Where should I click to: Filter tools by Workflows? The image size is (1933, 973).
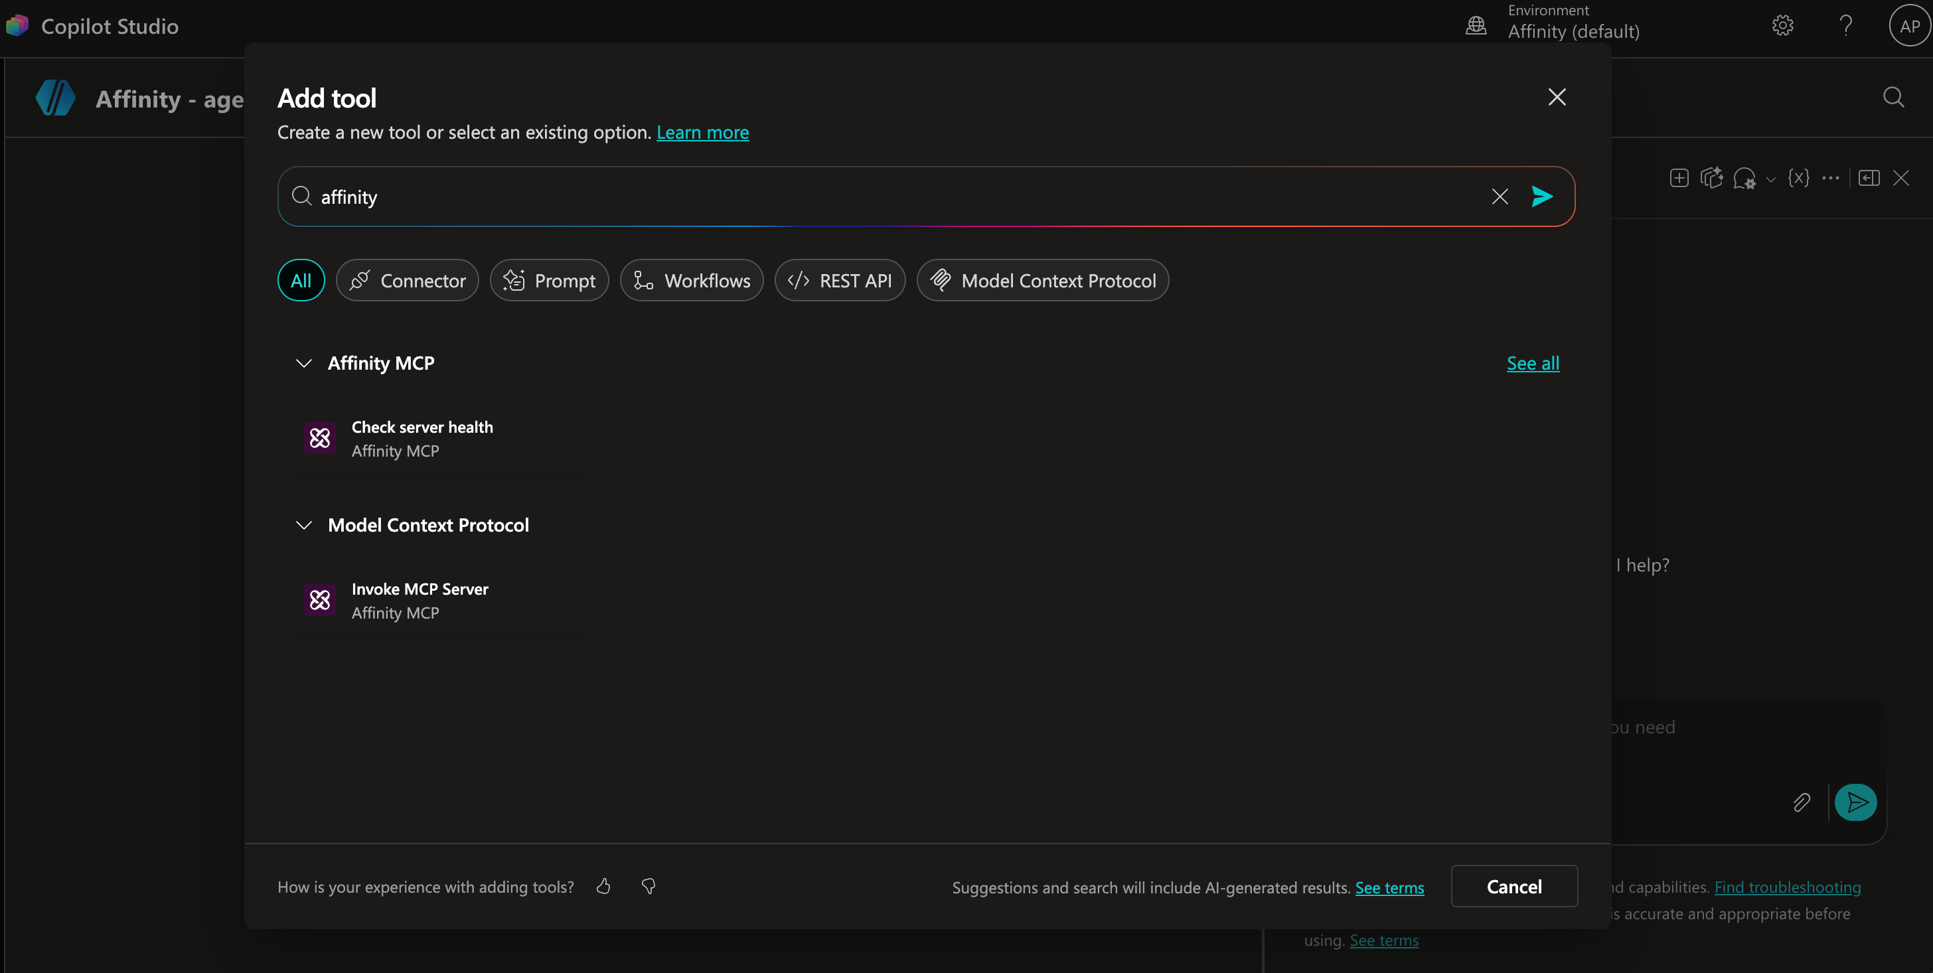692,281
